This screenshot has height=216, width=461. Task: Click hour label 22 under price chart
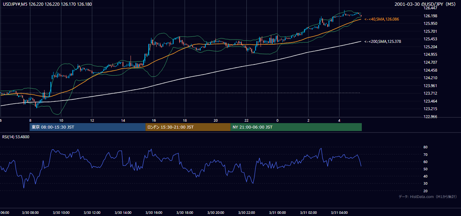tap(247, 120)
